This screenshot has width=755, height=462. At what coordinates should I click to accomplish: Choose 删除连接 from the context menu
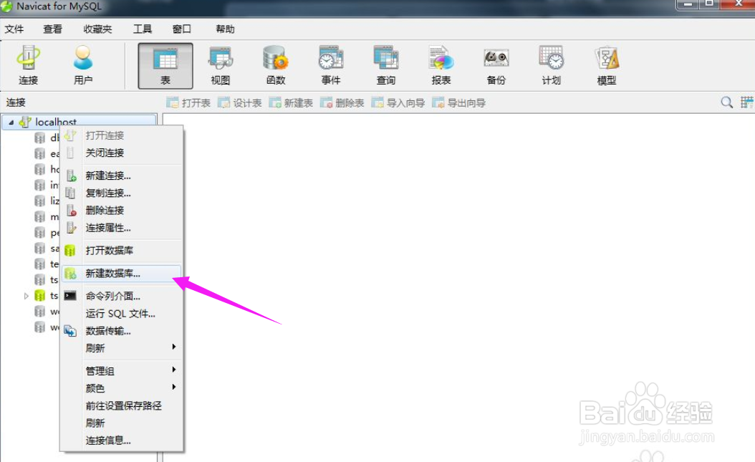tap(122, 211)
